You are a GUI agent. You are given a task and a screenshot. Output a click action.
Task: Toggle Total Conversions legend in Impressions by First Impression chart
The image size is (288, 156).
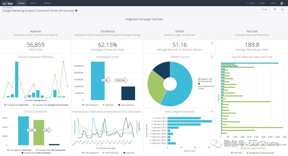[x=111, y=153]
